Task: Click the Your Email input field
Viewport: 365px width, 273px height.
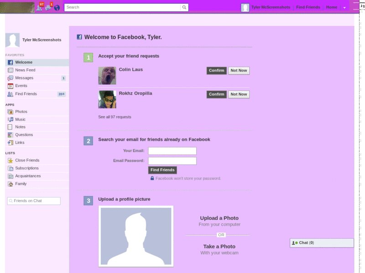Action: tap(172, 151)
